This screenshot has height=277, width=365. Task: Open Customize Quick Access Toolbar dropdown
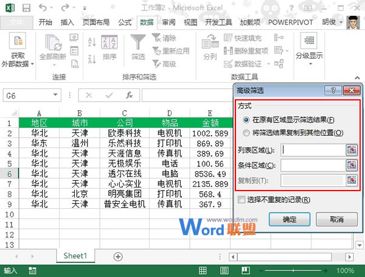point(85,9)
